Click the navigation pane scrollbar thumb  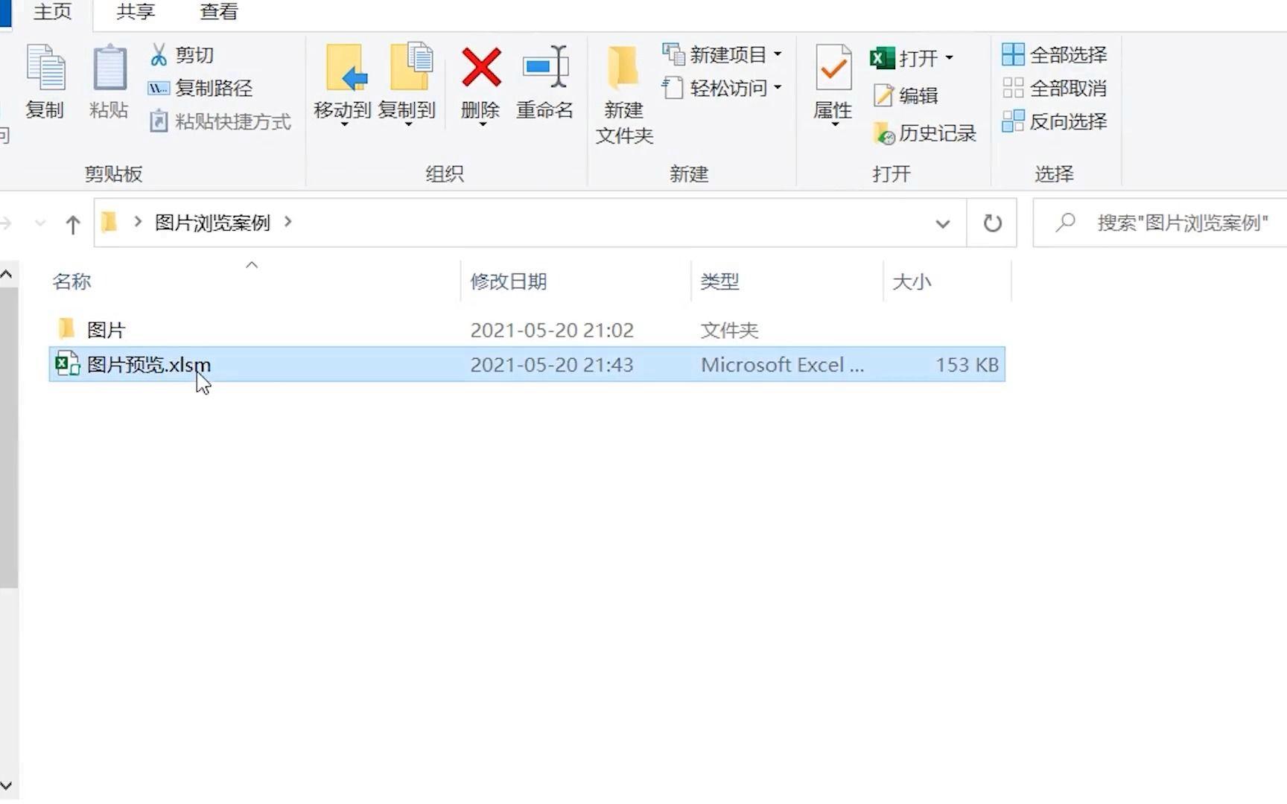[8, 438]
